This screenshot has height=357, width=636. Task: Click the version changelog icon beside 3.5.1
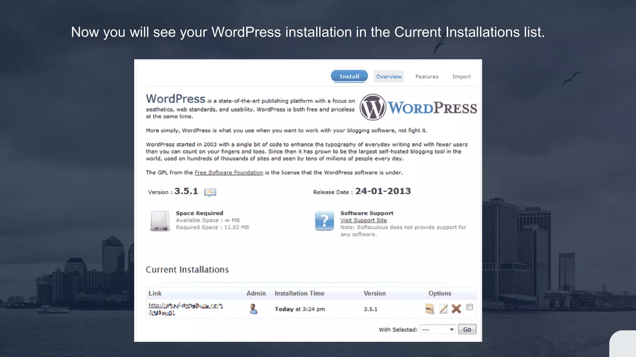pos(210,192)
